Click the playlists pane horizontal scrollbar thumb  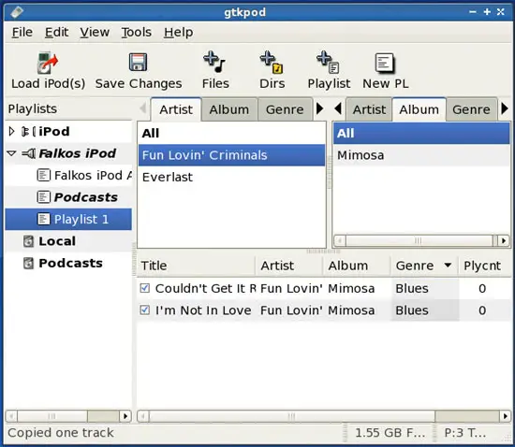pyautogui.click(x=51, y=416)
